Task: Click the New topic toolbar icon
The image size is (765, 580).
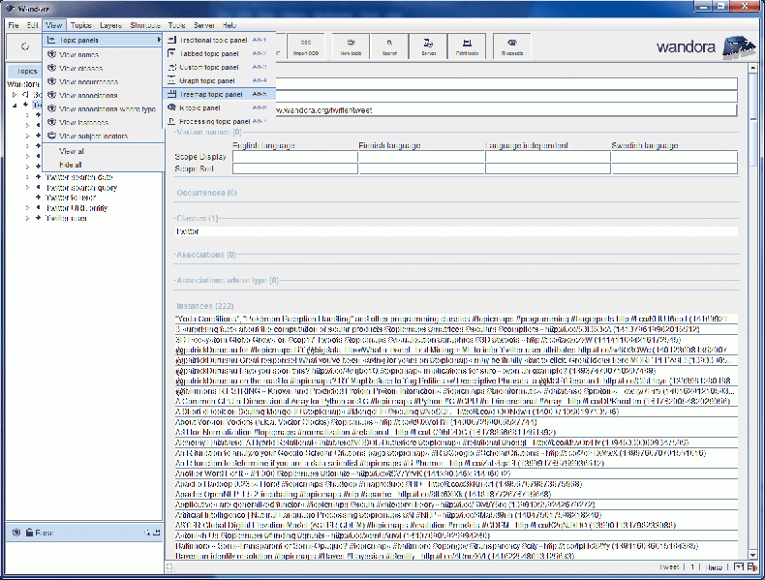Action: [350, 46]
